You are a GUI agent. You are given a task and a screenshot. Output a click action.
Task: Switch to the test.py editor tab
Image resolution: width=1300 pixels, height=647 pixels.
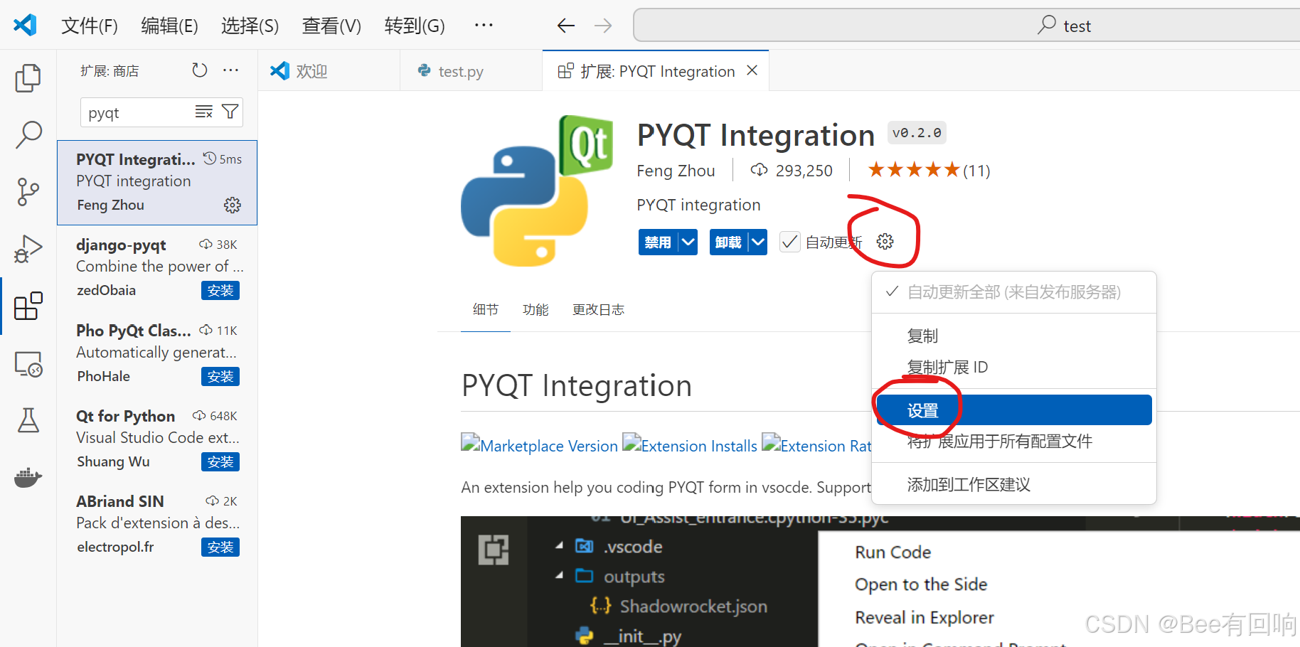pyautogui.click(x=471, y=70)
